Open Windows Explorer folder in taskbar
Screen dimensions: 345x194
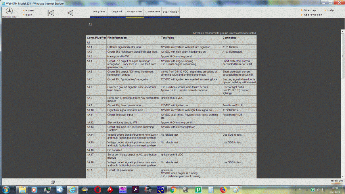[x=22, y=190]
